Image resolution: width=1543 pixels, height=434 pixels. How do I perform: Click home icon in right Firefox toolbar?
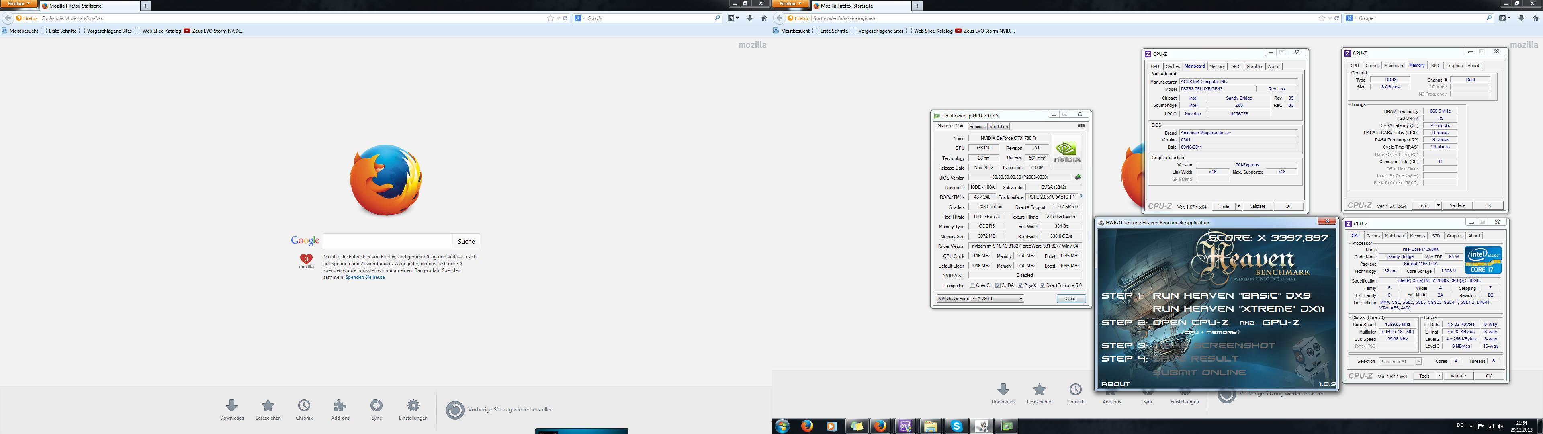(x=1535, y=18)
